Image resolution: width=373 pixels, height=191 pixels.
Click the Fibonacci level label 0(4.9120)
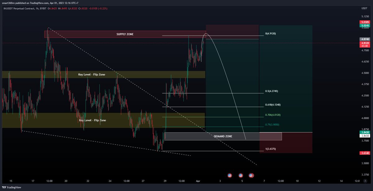pyautogui.click(x=270, y=34)
